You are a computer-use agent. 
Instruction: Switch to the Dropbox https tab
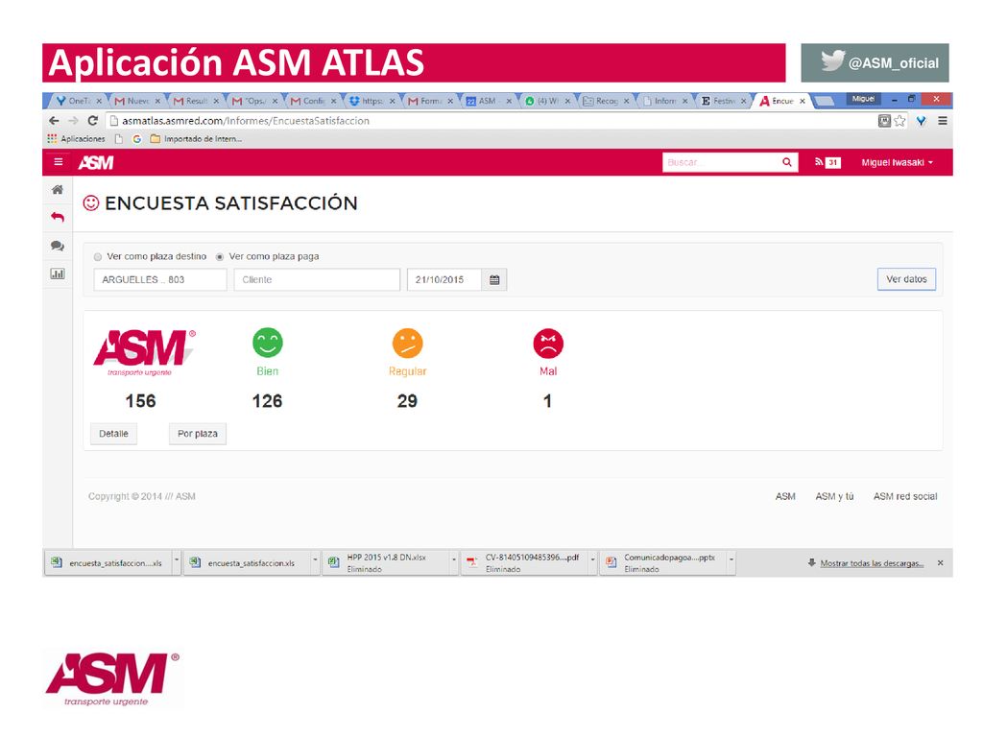click(372, 101)
